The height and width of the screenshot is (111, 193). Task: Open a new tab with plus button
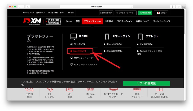click(184, 7)
